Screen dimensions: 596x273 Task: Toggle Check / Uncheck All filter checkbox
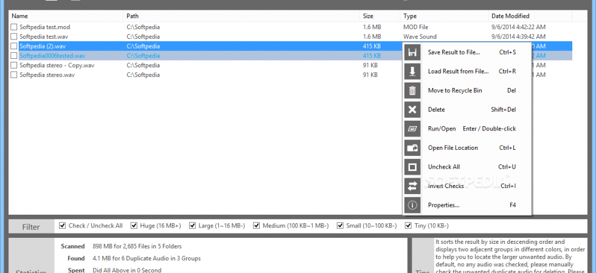click(62, 226)
